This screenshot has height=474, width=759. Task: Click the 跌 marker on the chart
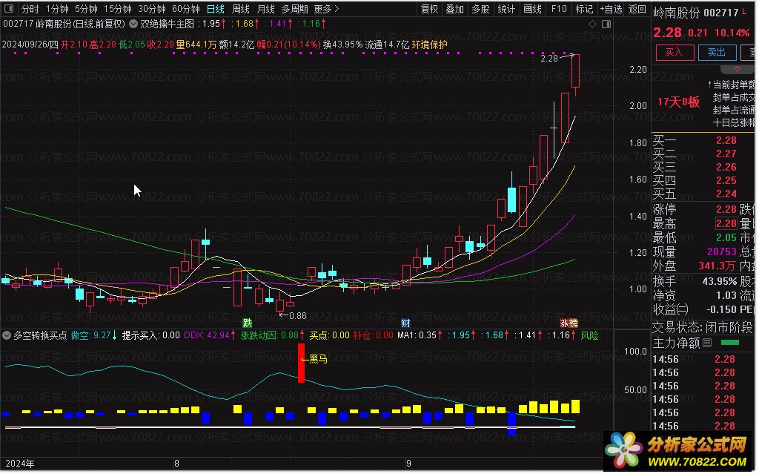[248, 323]
